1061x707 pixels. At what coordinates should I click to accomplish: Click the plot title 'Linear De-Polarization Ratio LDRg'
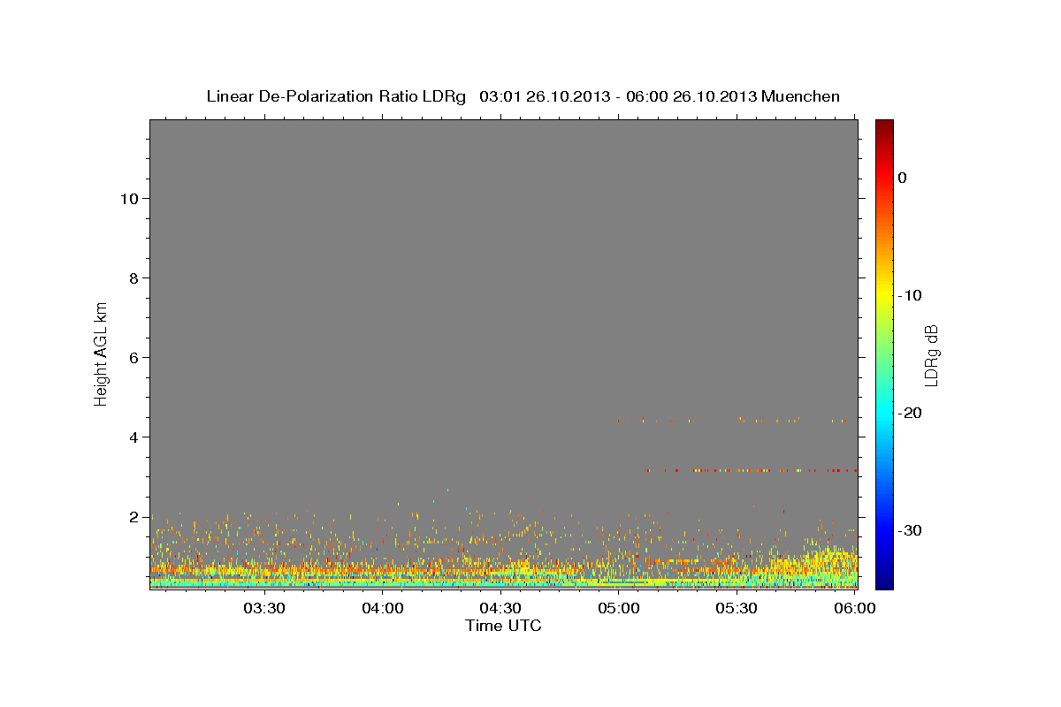pyautogui.click(x=335, y=96)
